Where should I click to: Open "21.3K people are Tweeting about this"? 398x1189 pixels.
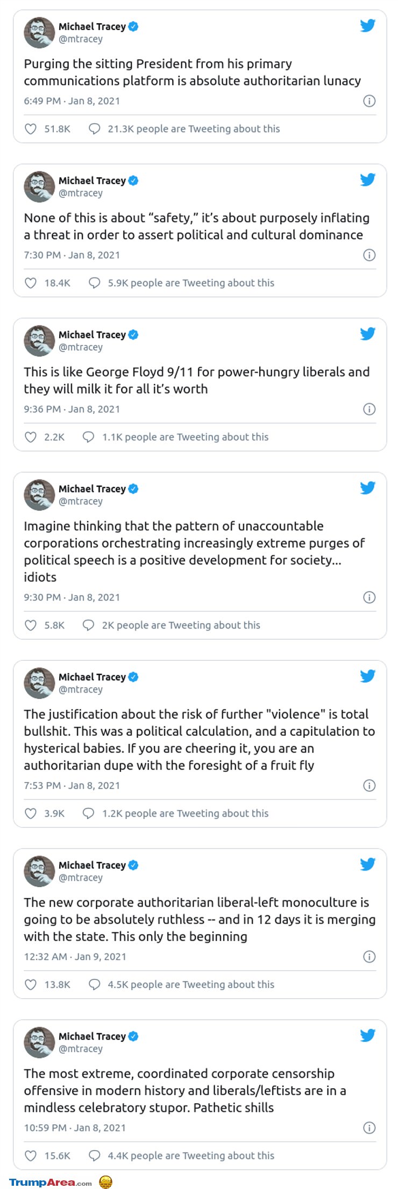point(194,129)
